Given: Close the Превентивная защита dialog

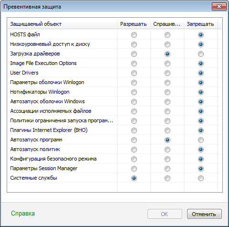Looking at the screenshot, I should [x=219, y=7].
